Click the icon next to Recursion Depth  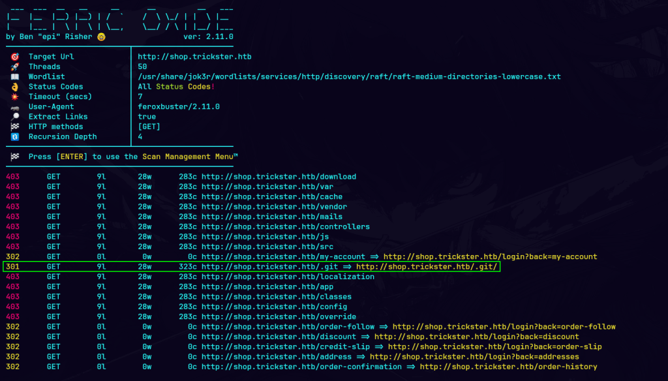click(14, 137)
